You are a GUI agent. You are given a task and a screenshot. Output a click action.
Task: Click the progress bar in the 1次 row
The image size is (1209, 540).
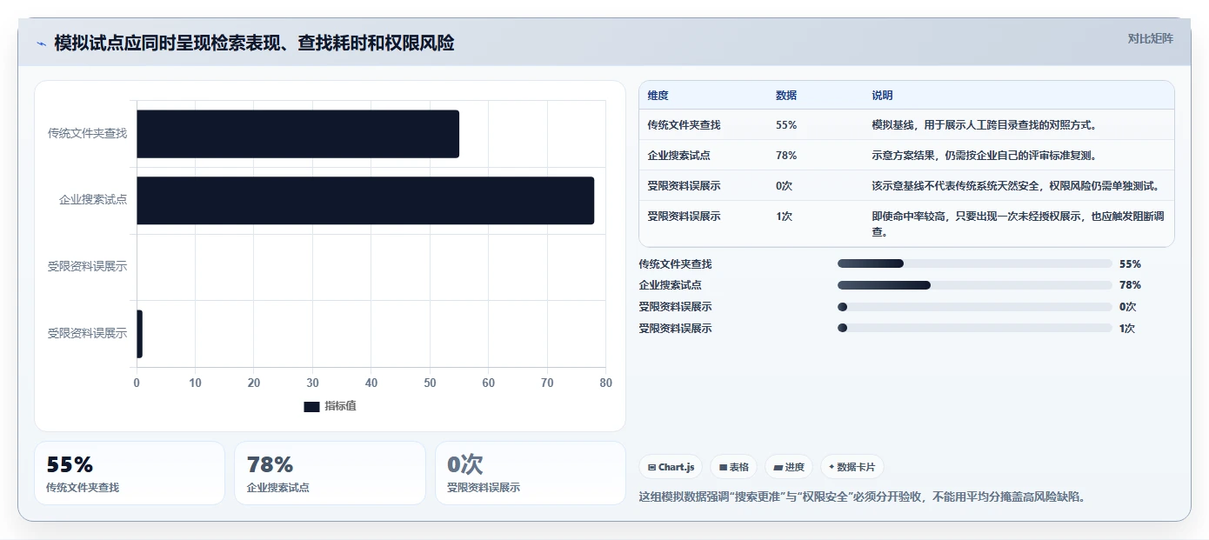[x=974, y=328]
